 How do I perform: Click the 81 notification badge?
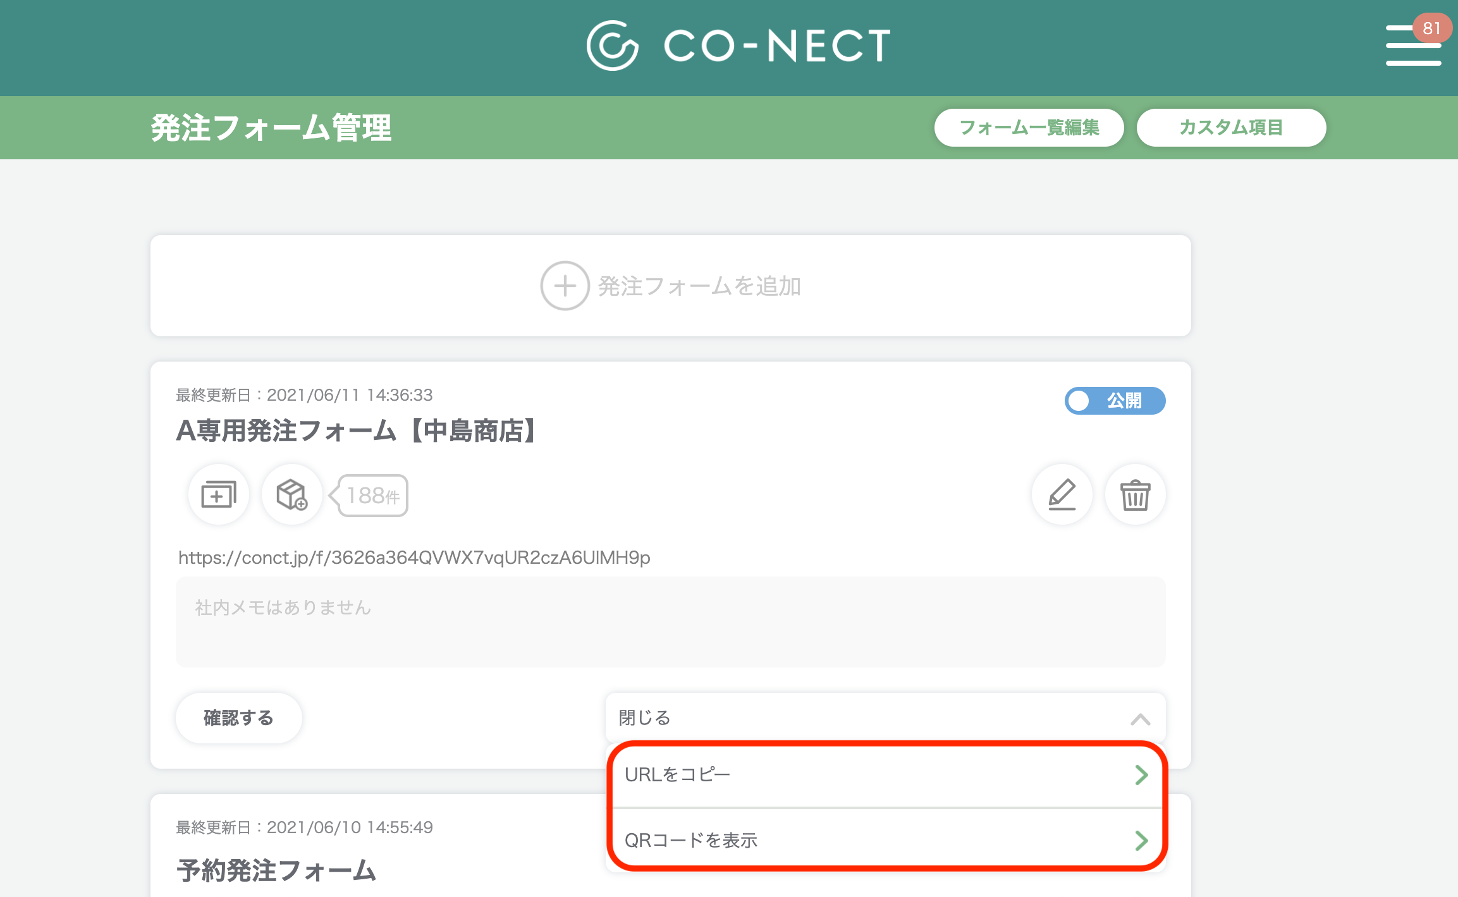coord(1432,28)
